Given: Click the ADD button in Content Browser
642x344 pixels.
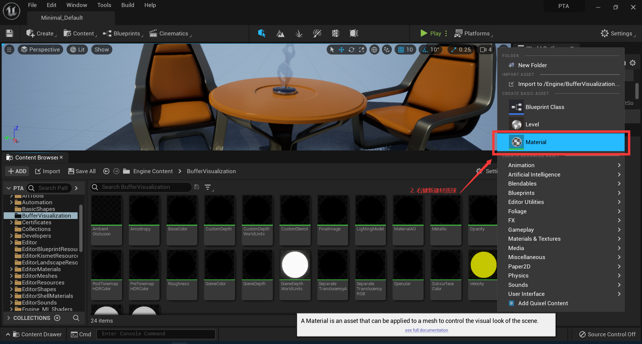Looking at the screenshot, I should [17, 171].
